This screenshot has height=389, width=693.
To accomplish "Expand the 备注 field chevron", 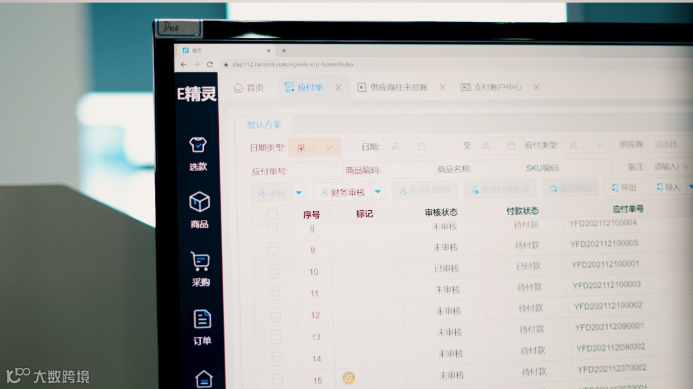I will 686,166.
